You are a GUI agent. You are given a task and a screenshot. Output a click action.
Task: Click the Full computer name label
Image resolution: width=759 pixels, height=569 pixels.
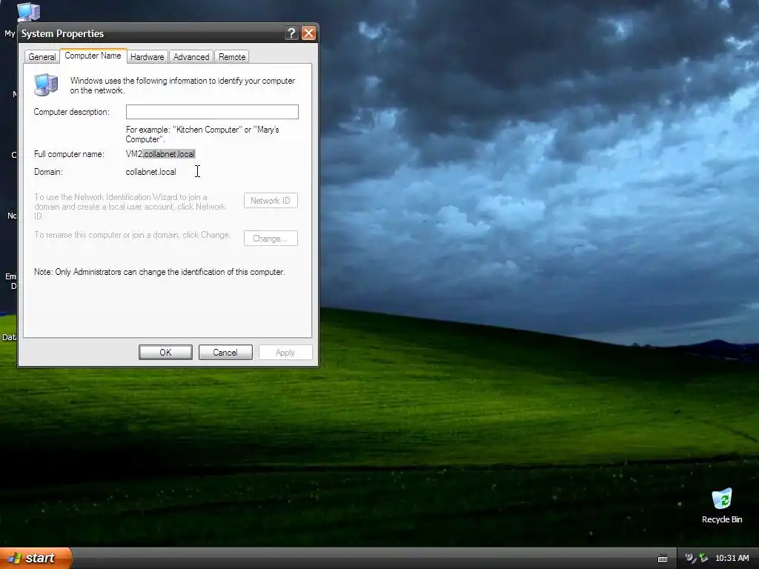pyautogui.click(x=69, y=154)
